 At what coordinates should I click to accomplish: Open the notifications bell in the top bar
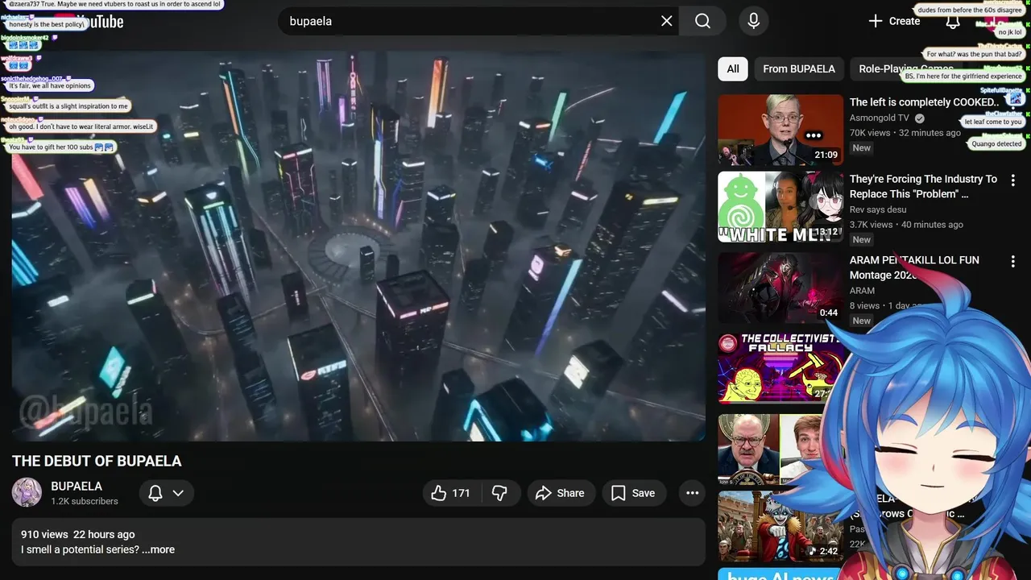952,22
